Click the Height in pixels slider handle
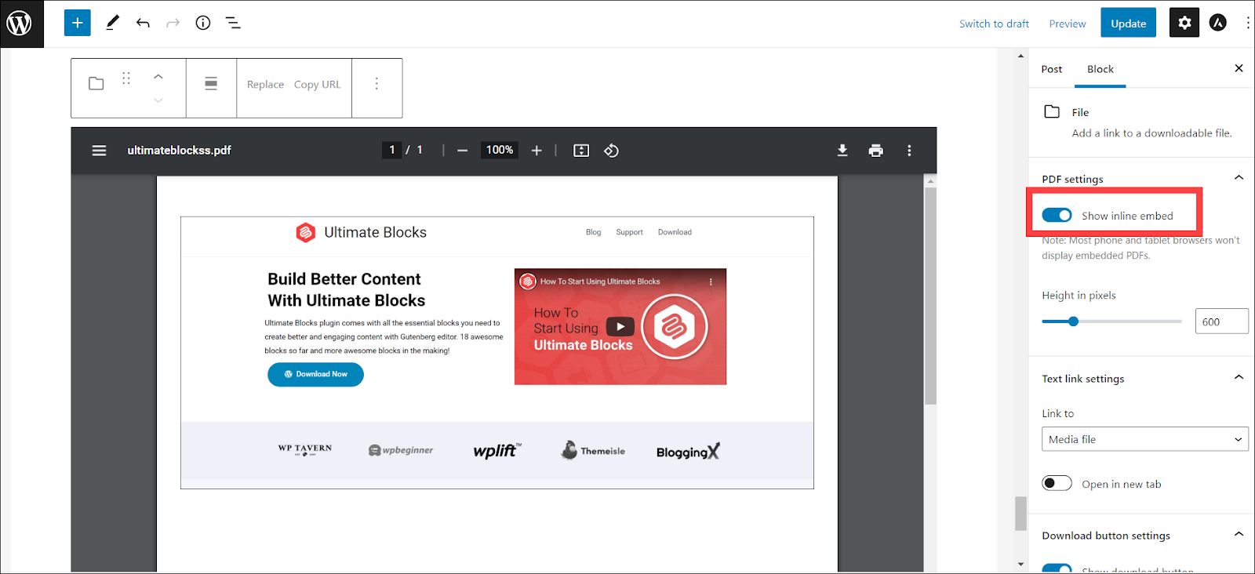 1073,322
